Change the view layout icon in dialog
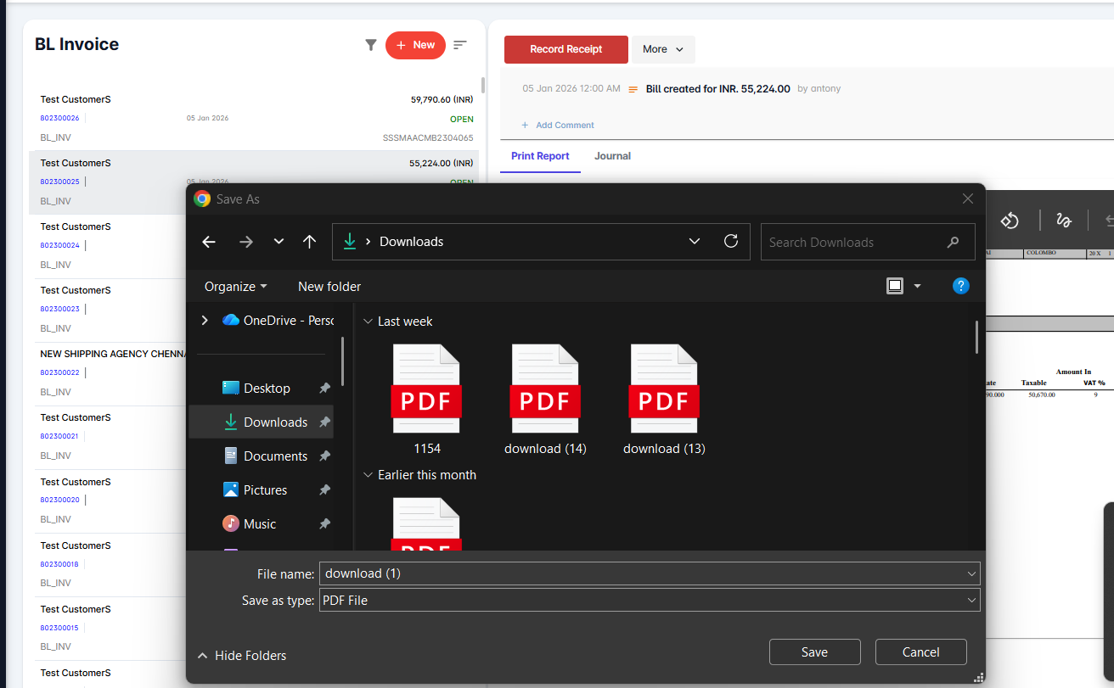The width and height of the screenshot is (1114, 688). 895,286
